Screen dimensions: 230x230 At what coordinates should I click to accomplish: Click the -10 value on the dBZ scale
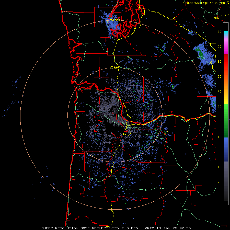point(218,167)
